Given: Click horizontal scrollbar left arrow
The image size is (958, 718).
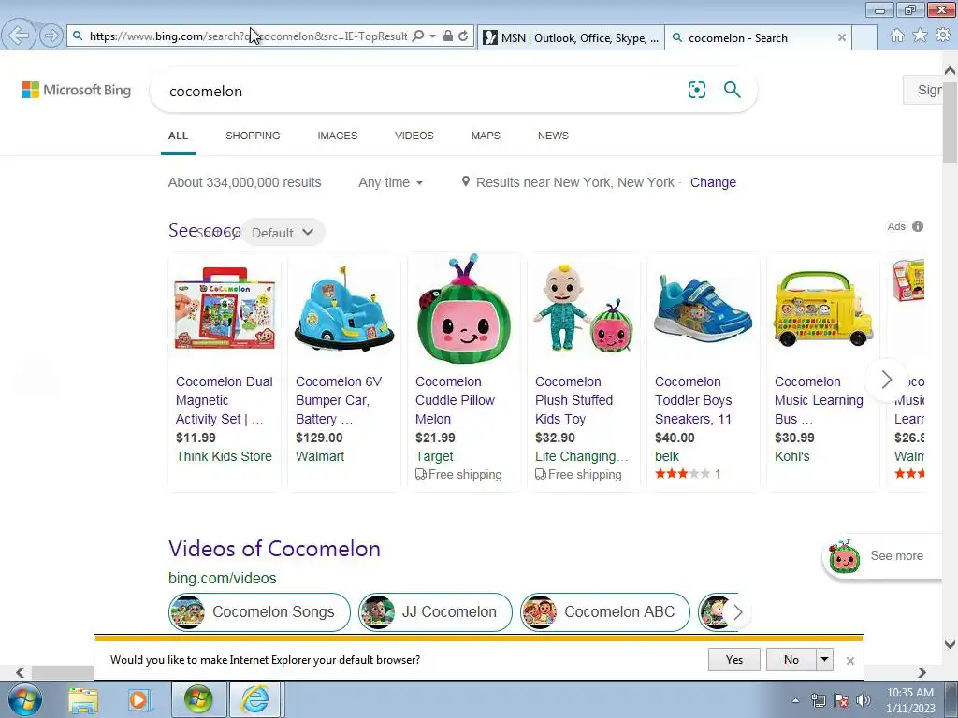Looking at the screenshot, I should point(21,673).
